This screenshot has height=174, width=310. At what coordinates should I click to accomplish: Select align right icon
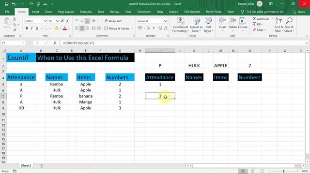pyautogui.click(x=87, y=29)
